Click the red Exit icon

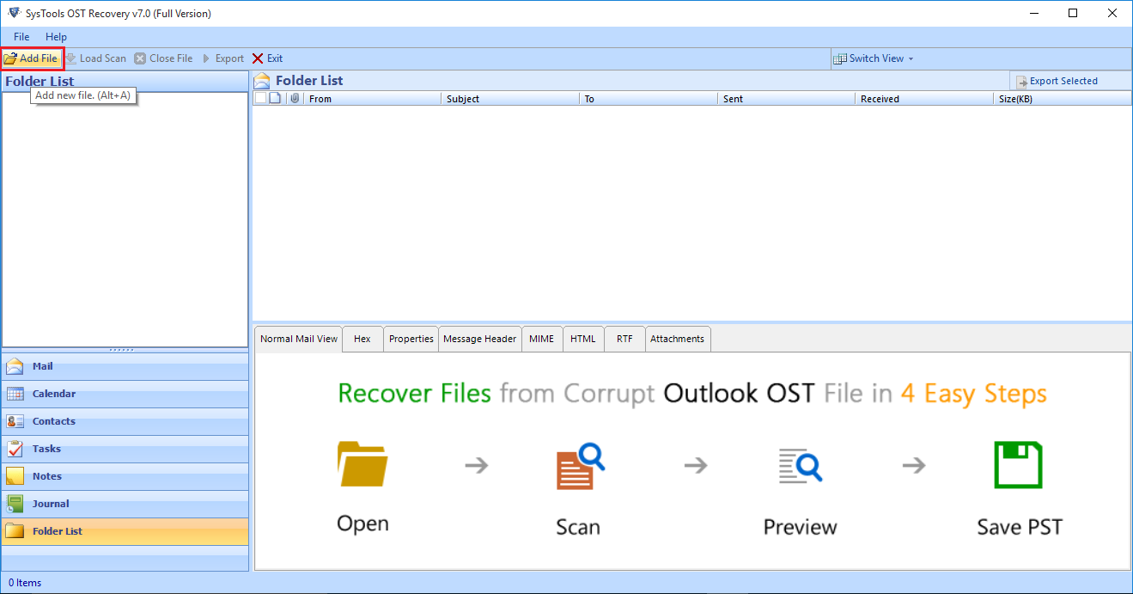(258, 58)
